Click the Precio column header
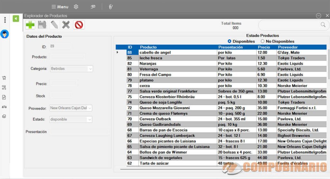330x179 pixels. coord(264,47)
